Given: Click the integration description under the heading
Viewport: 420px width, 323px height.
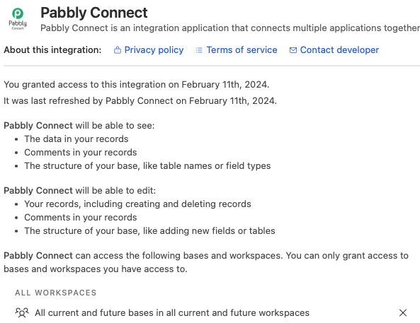Looking at the screenshot, I should (230, 28).
